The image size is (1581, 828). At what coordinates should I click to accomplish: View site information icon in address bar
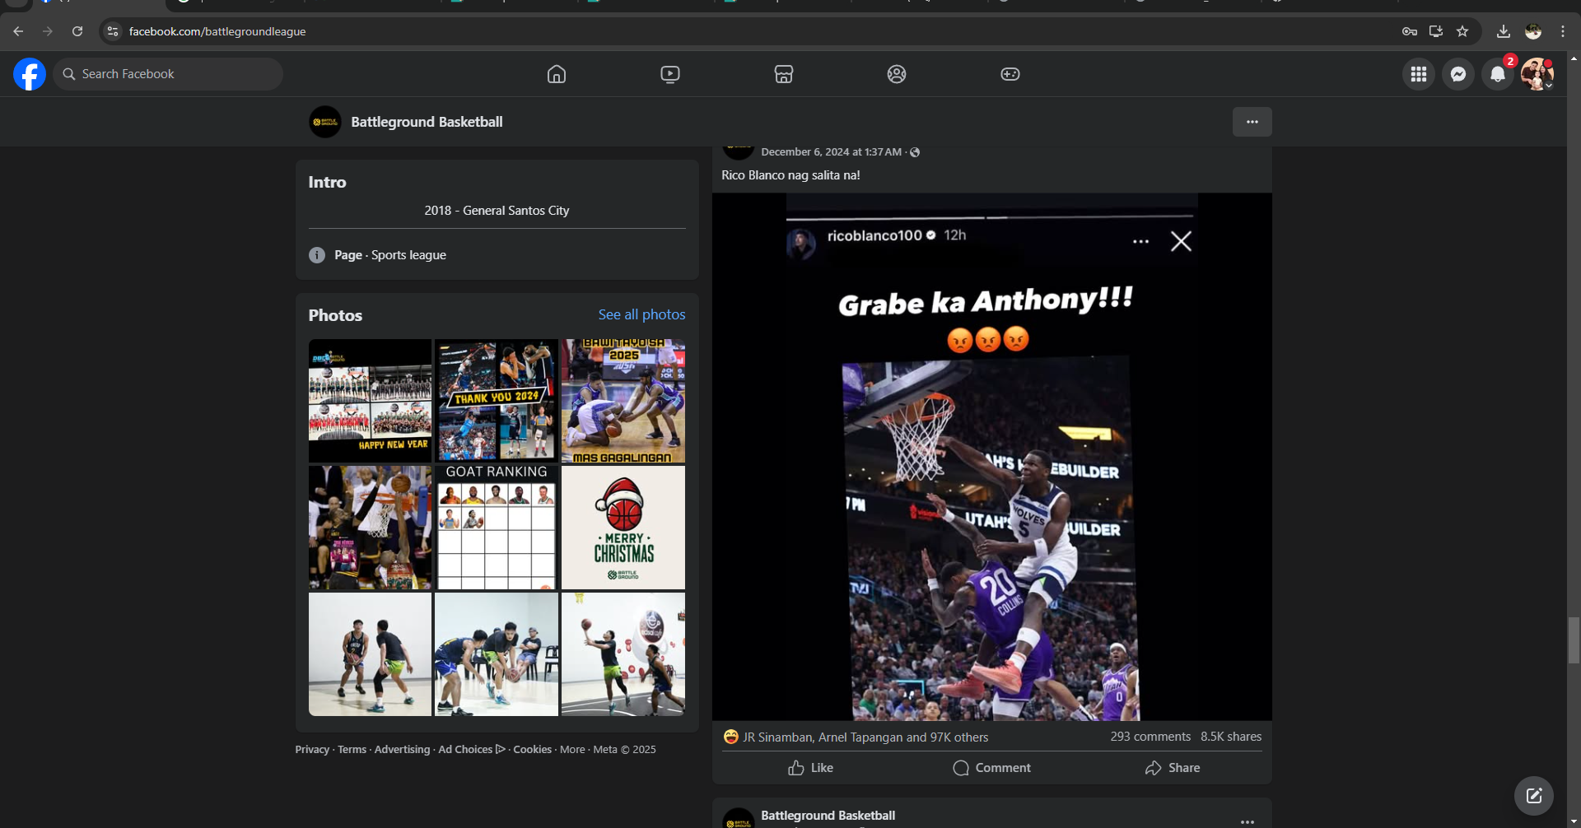coord(113,31)
